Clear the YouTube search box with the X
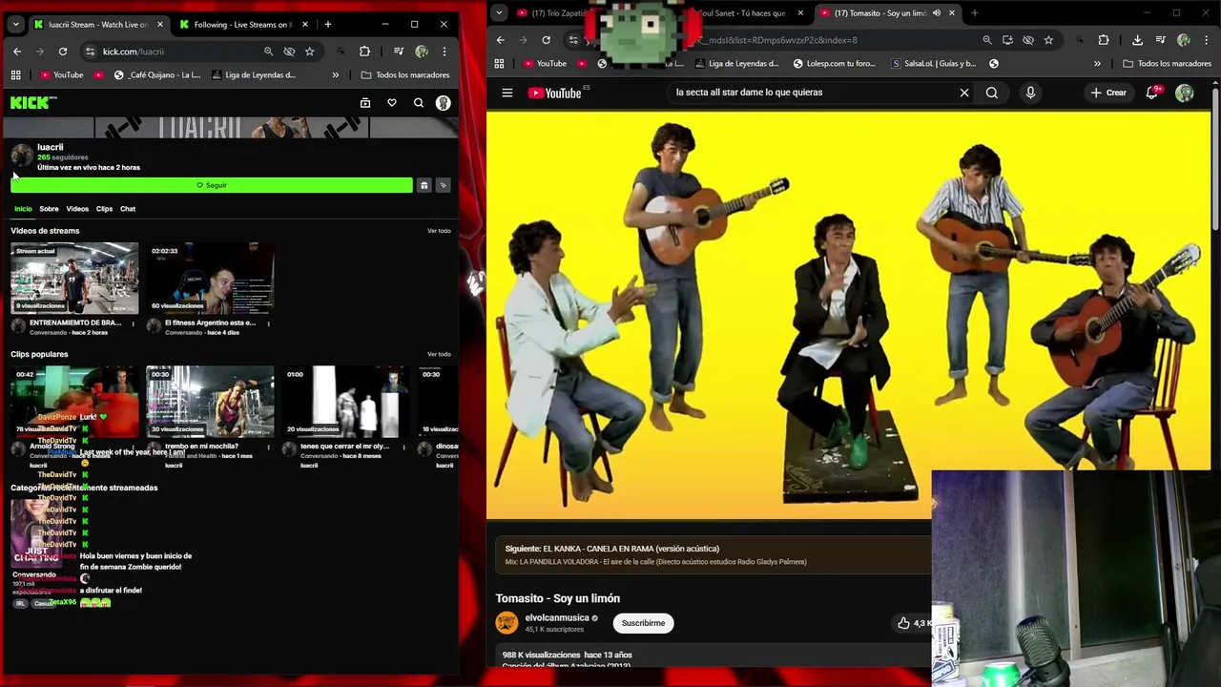 click(964, 93)
